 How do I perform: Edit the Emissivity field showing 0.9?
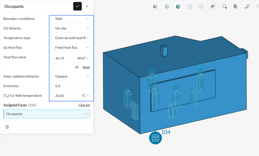tap(72, 86)
